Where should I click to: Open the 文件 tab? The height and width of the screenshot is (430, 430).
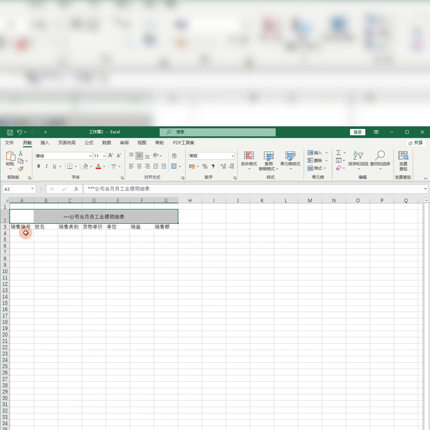(9, 143)
